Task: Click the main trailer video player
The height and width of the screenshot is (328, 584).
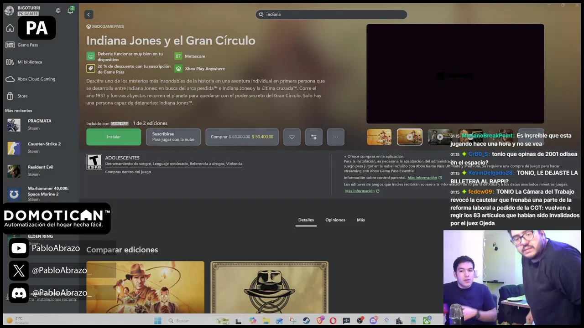Action: click(x=455, y=74)
